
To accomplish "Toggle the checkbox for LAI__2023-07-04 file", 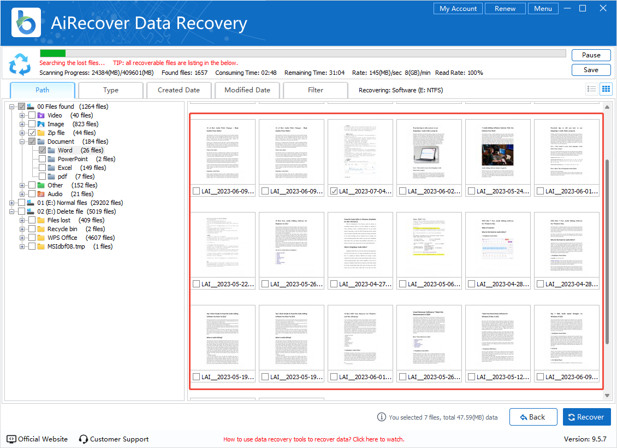I will pos(334,191).
